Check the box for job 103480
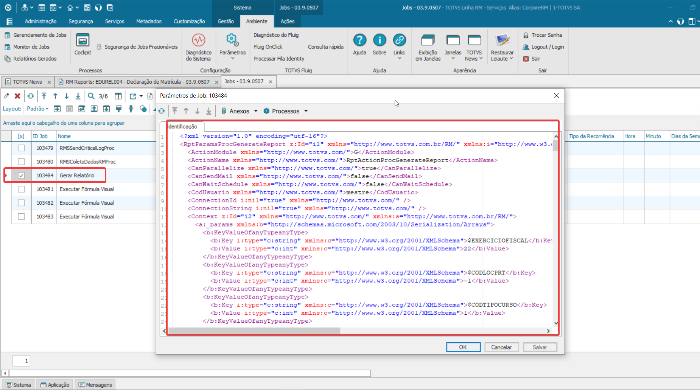 pyautogui.click(x=21, y=162)
